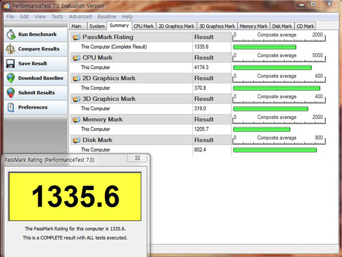Select the Summary tab
342x257 pixels.
tap(119, 26)
